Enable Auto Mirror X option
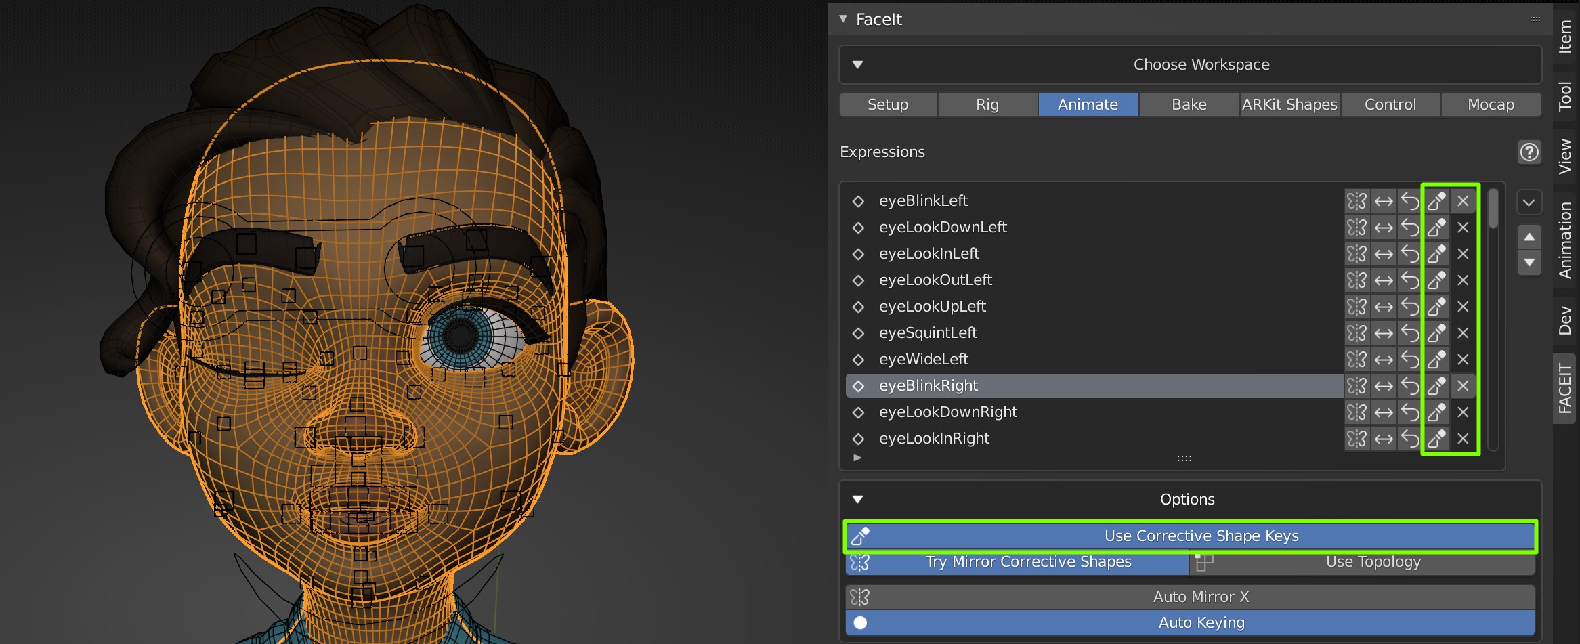 pyautogui.click(x=1190, y=597)
